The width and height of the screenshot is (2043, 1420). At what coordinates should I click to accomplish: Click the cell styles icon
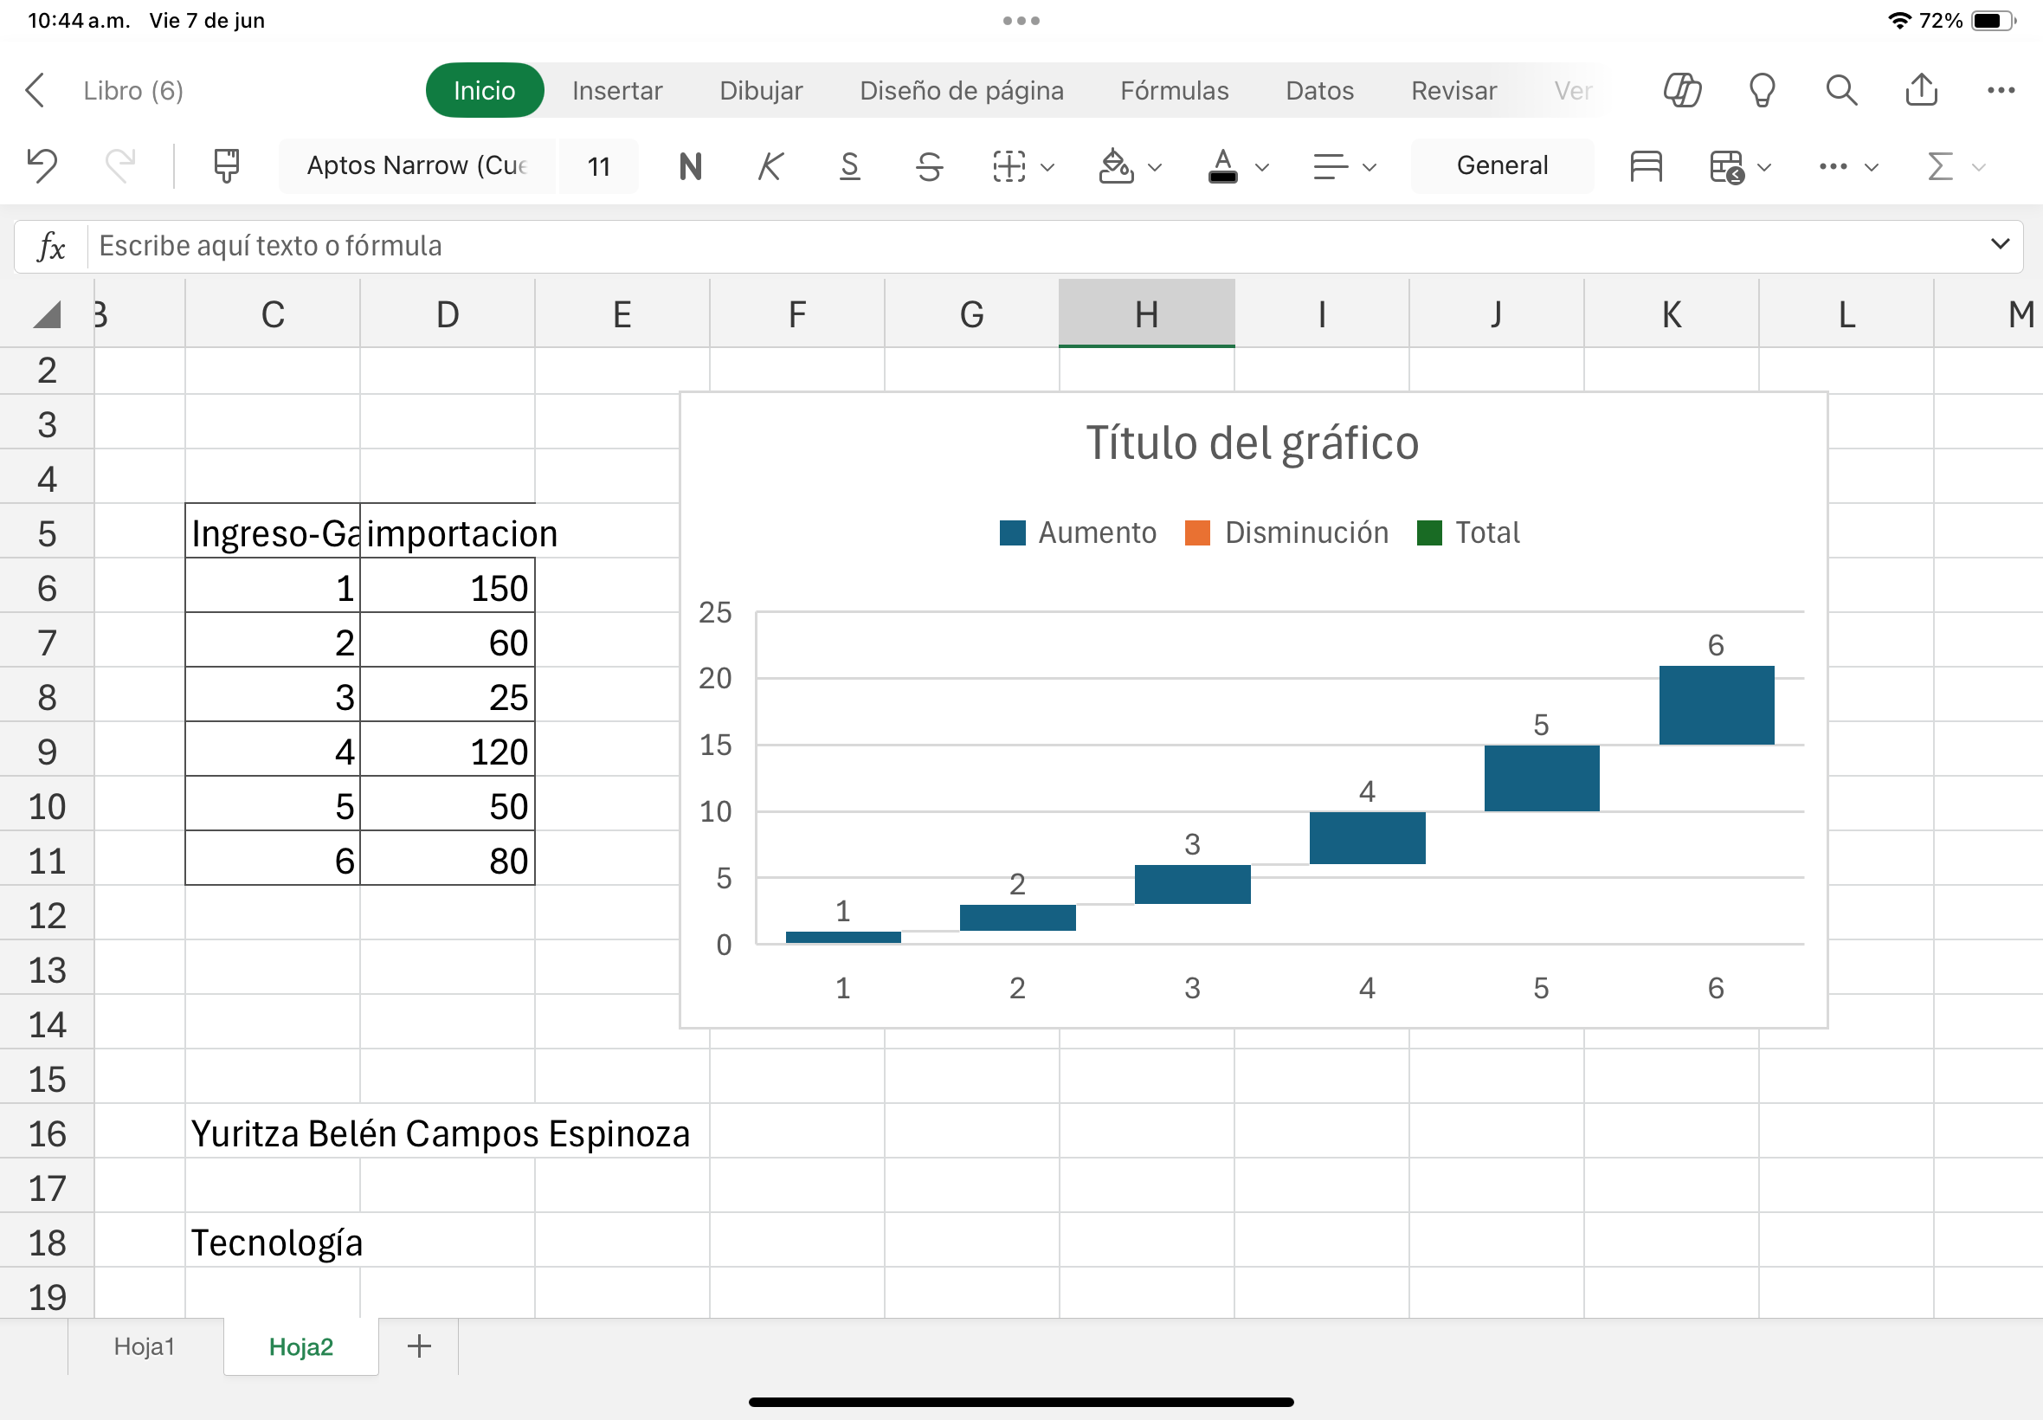pos(1646,165)
